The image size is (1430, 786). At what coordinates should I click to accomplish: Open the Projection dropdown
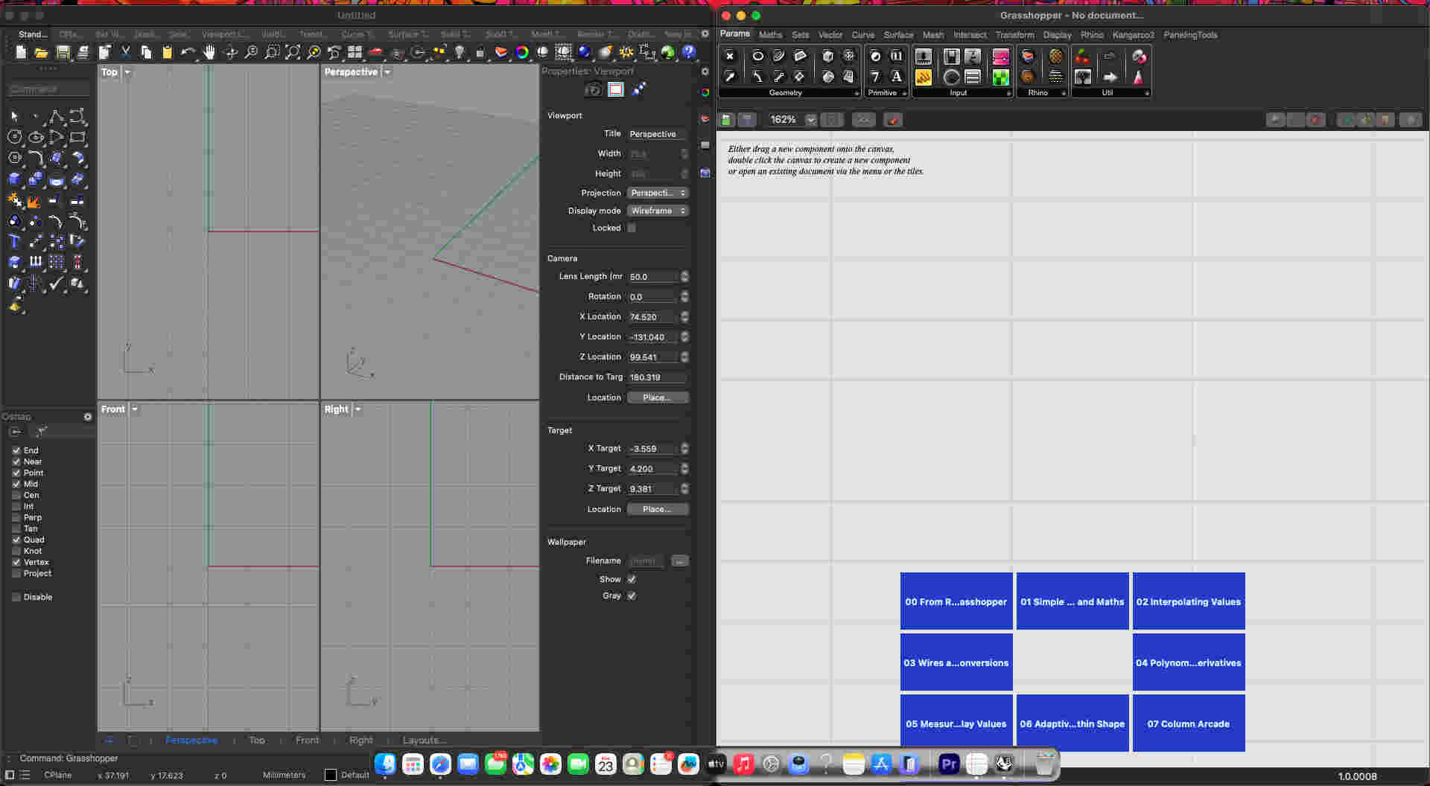[x=657, y=193]
